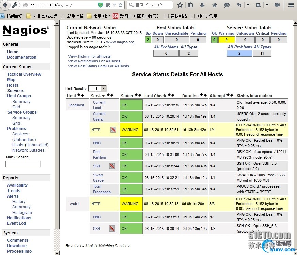This screenshot has width=297, height=255.
Task: Open the address bar history dropdown arrow
Action: click(x=114, y=5)
